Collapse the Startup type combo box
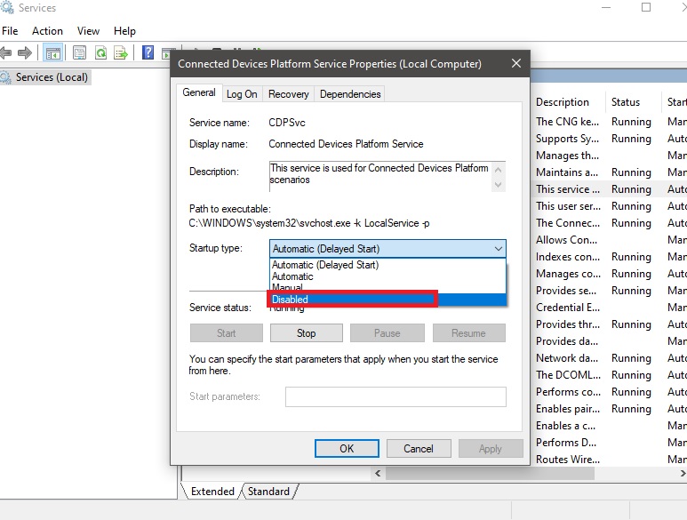 click(x=387, y=249)
